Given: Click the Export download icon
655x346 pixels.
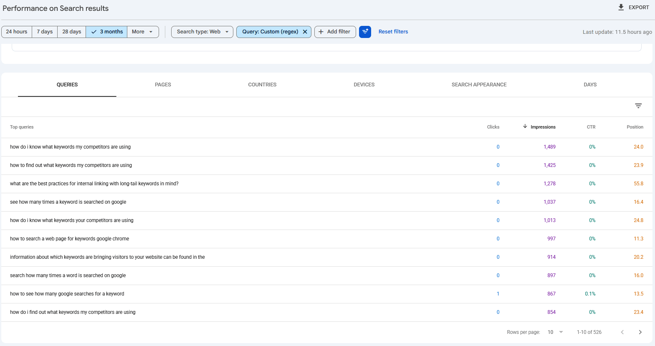Looking at the screenshot, I should click(x=621, y=7).
